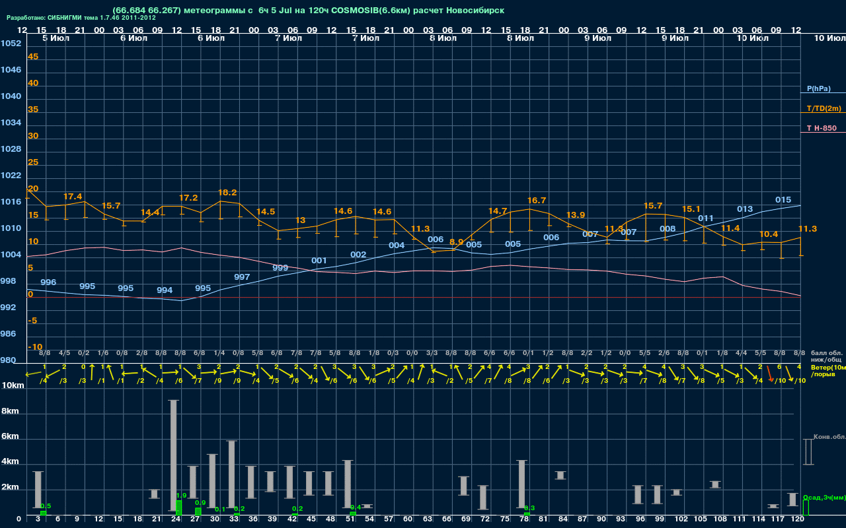The width and height of the screenshot is (846, 528).
Task: Click the 'балл обл.' cloud legend label
Action: (x=826, y=354)
